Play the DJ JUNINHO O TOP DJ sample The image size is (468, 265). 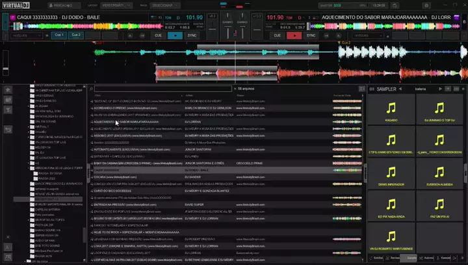pos(439,109)
